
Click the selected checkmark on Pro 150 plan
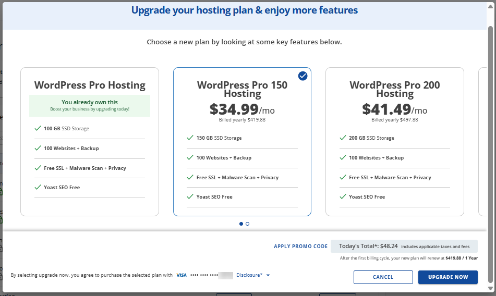click(x=303, y=76)
